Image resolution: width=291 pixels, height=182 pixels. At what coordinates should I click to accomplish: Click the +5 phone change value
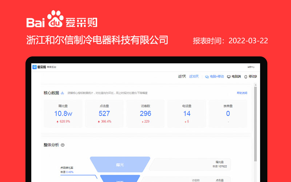point(187,122)
